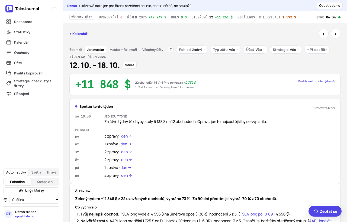Open Kvalita kopírování via its copy icon

[x=9, y=73]
